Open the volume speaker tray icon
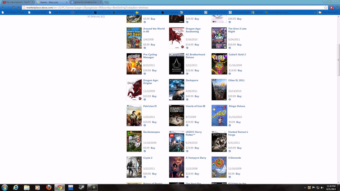 (x=322, y=188)
